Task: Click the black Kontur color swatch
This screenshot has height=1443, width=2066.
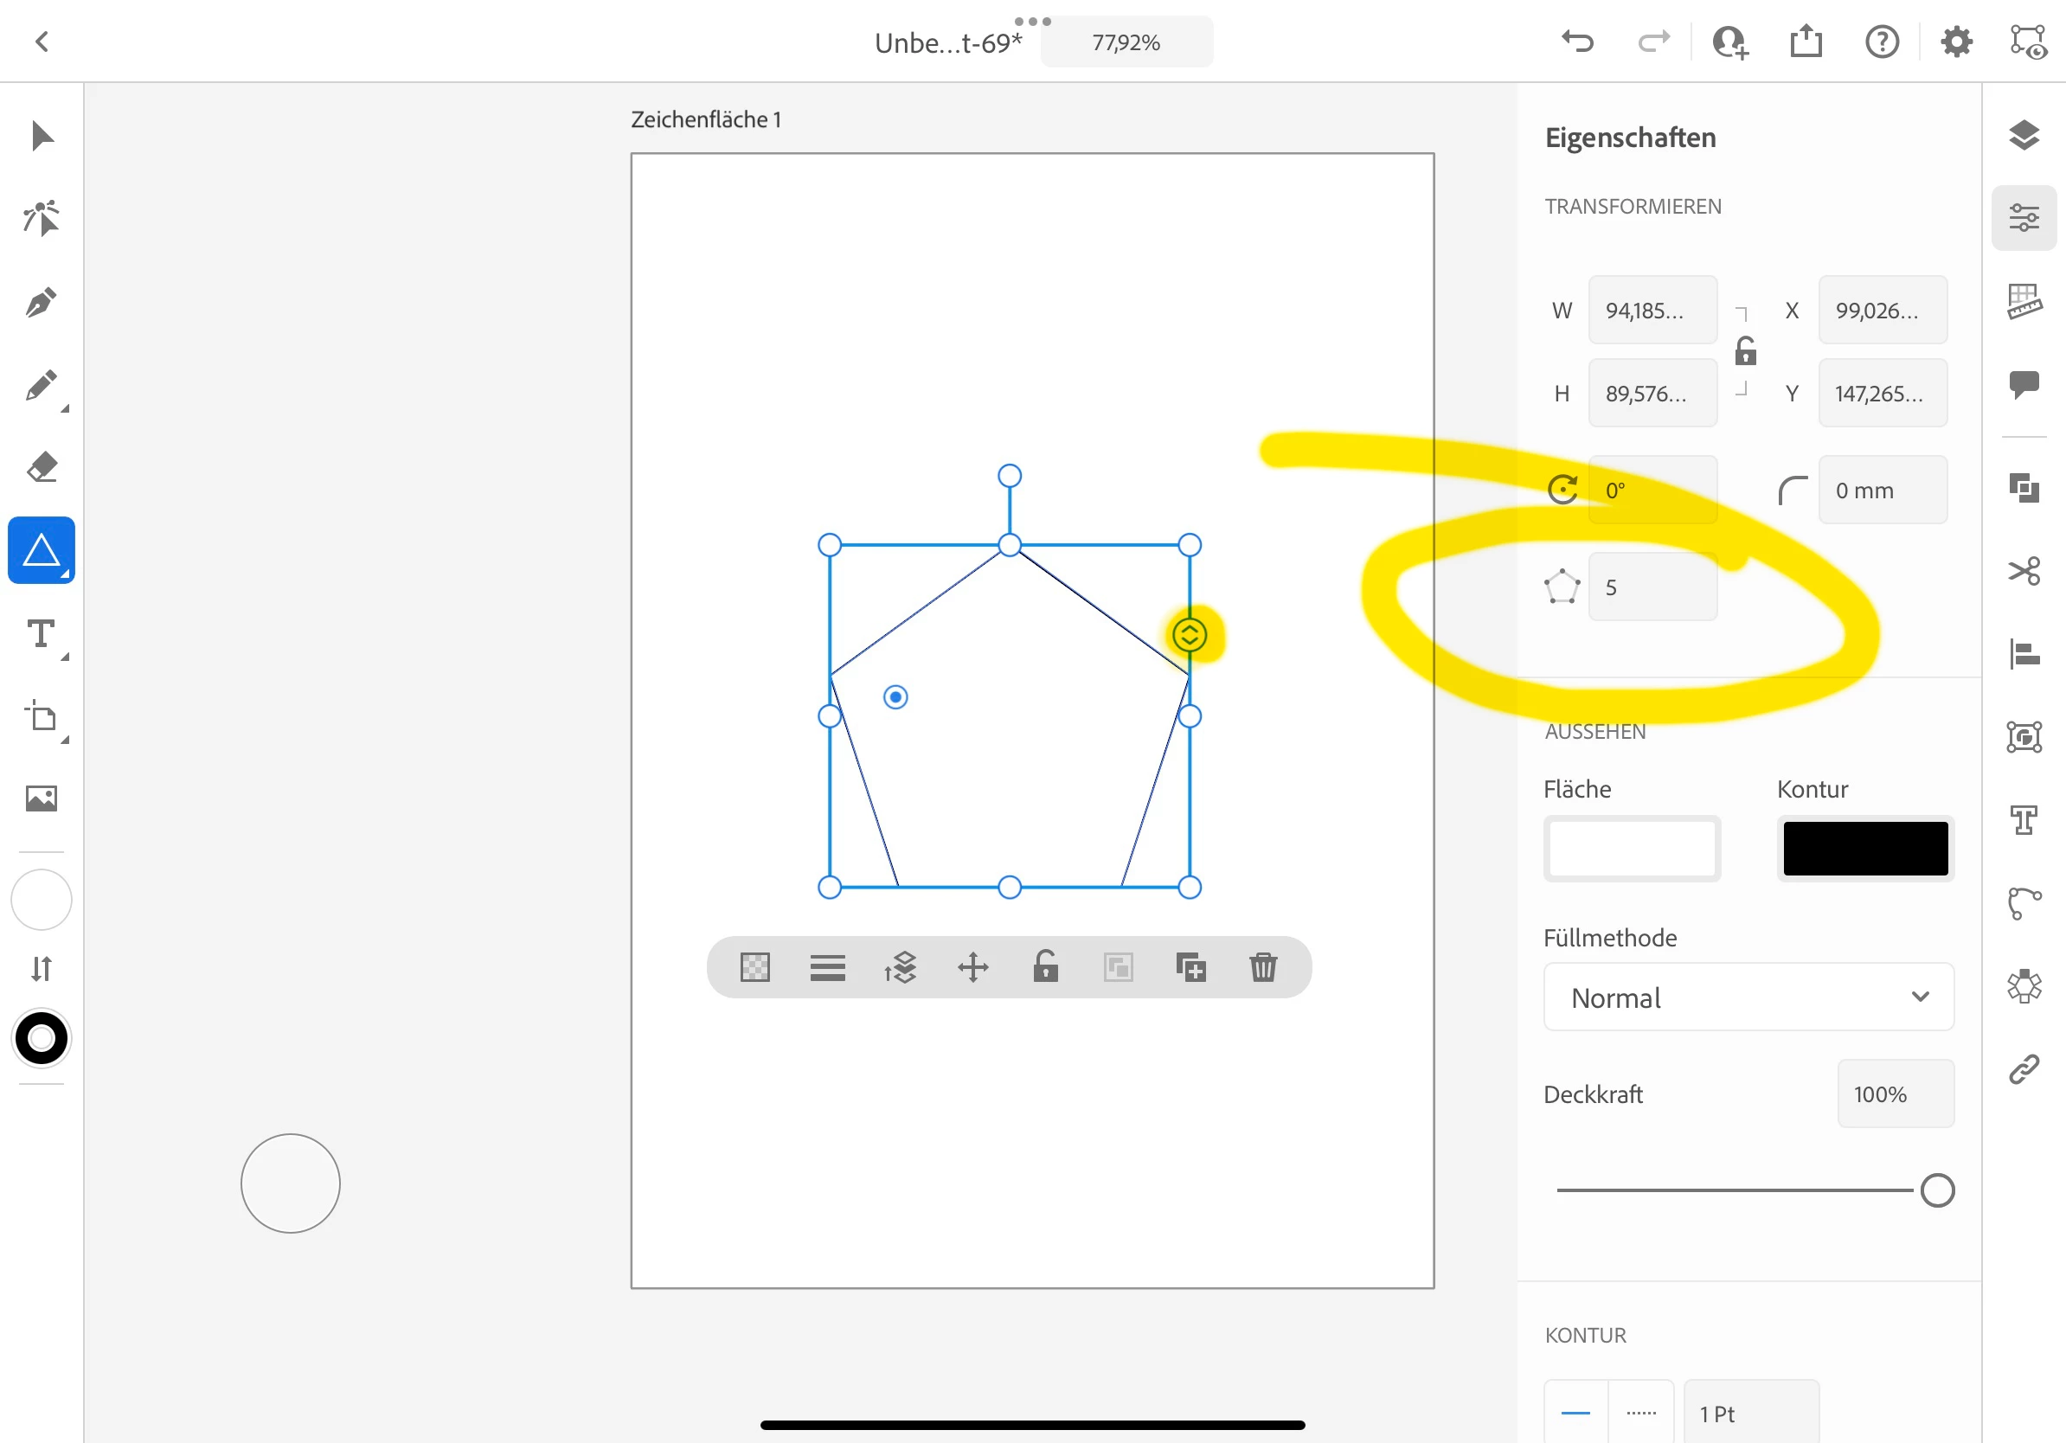Action: click(1864, 848)
